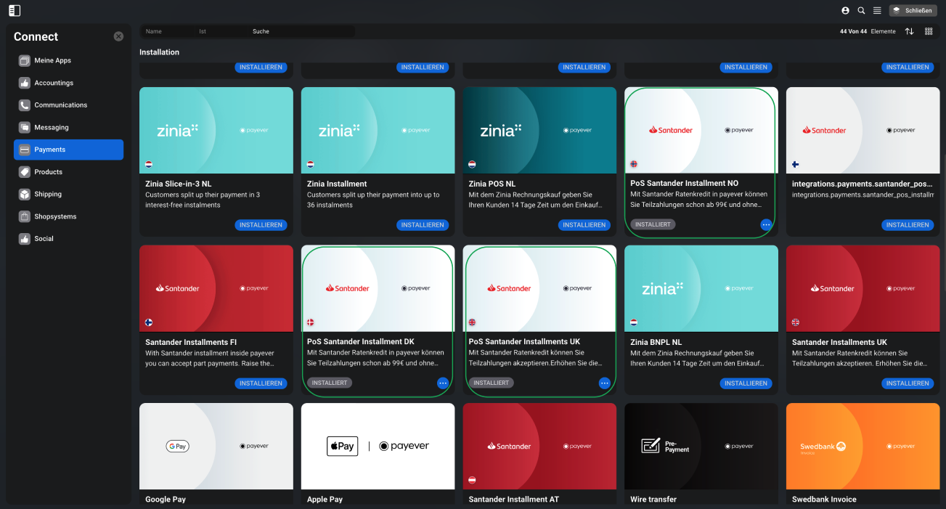Install Zinia BNPL NL
This screenshot has width=946, height=509.
point(746,383)
